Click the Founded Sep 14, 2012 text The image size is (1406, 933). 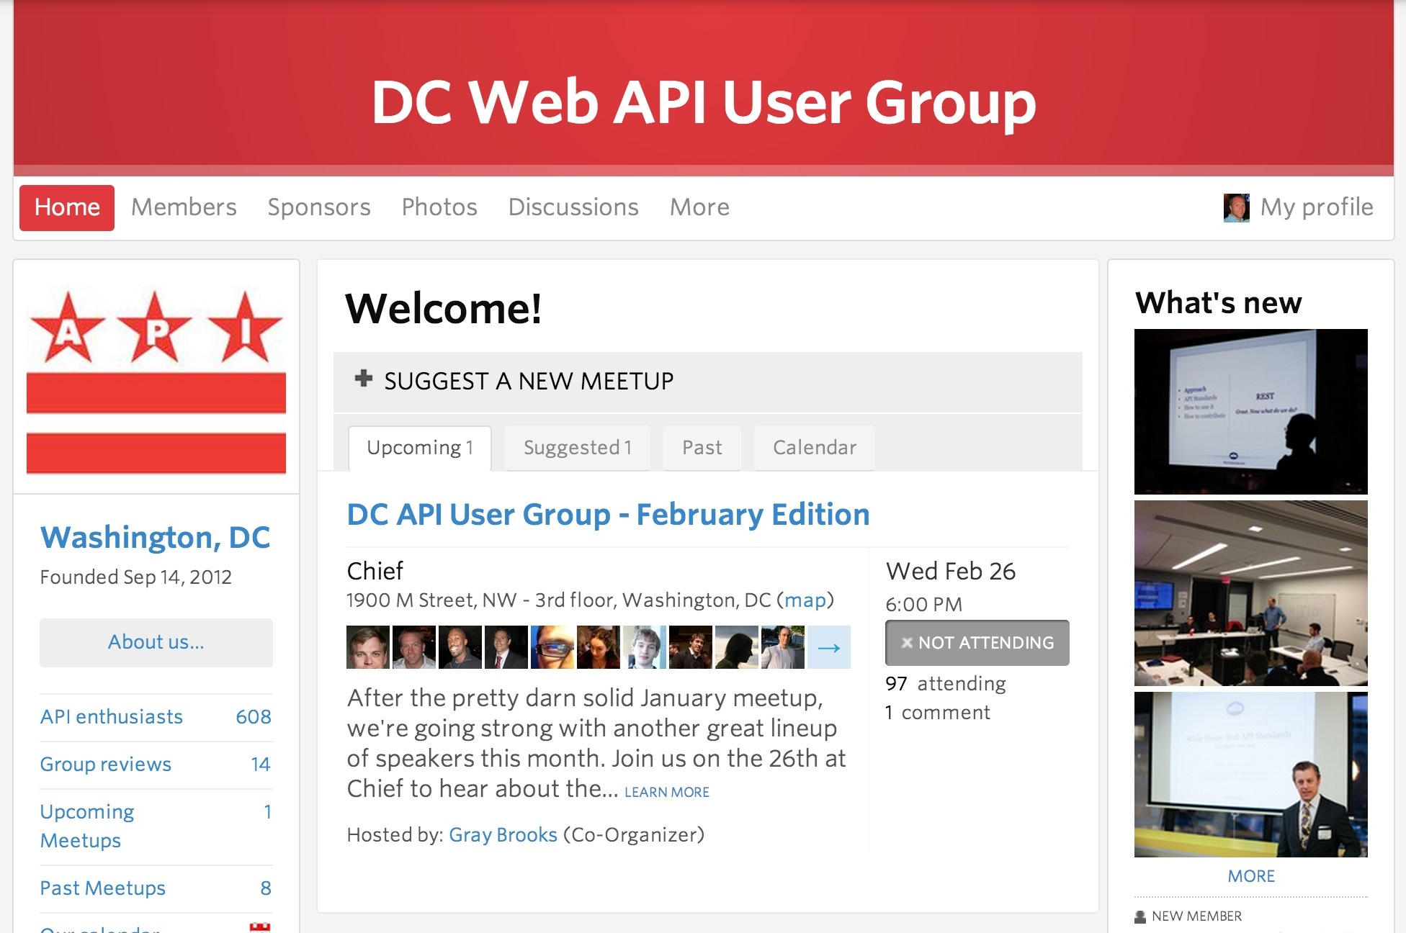tap(136, 577)
